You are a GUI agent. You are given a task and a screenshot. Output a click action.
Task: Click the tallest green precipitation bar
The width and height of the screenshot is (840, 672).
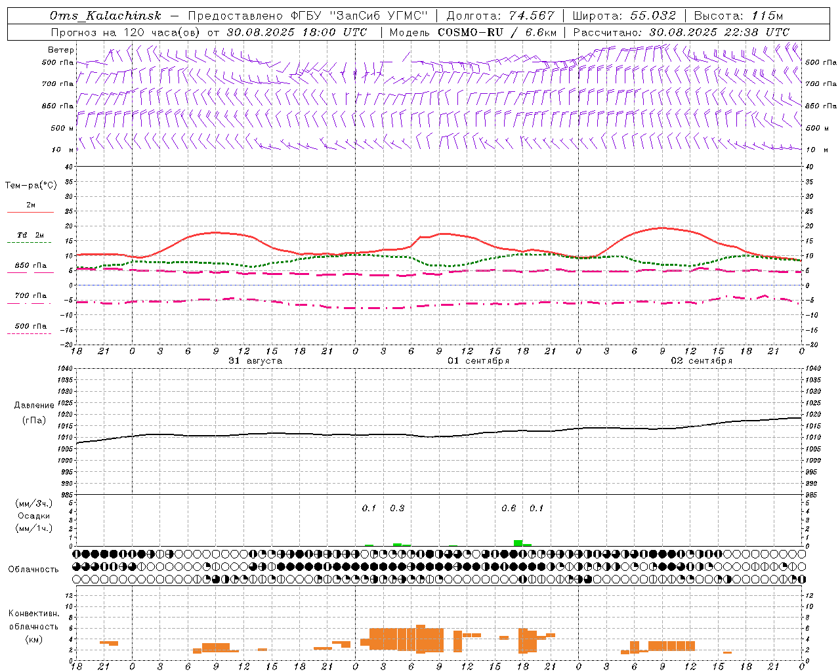518,543
